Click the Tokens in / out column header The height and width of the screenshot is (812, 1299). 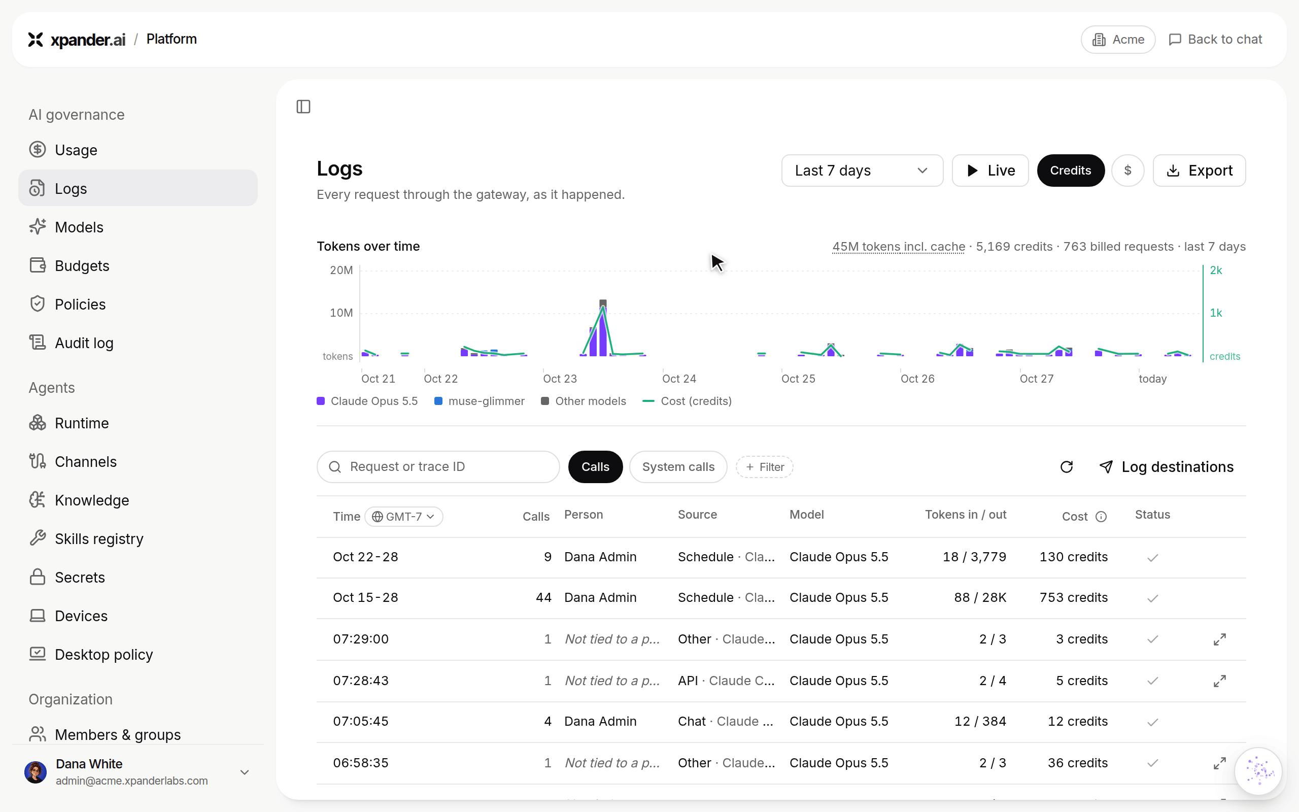pyautogui.click(x=965, y=515)
